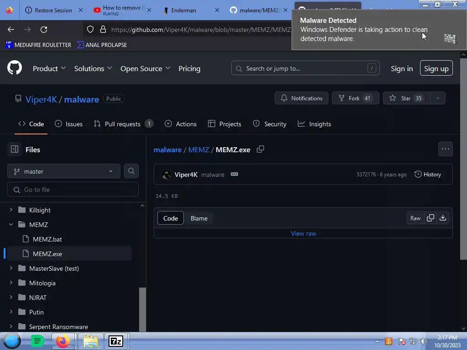The width and height of the screenshot is (467, 350).
Task: Open the Projects tab
Action: 224,124
